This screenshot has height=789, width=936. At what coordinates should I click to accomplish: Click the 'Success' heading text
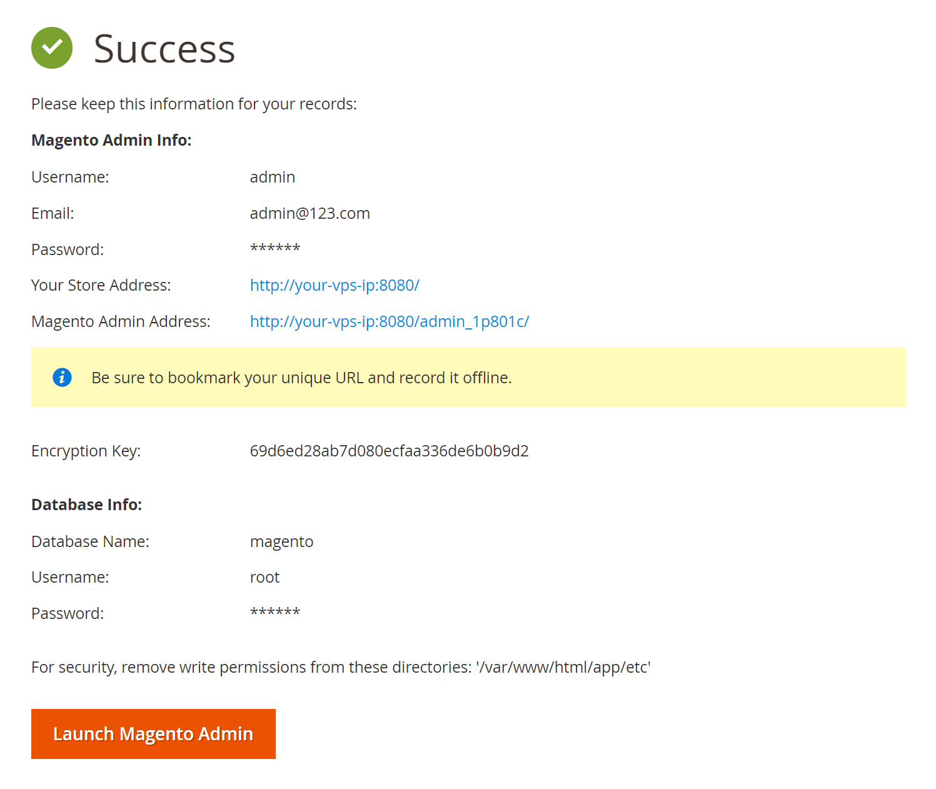pyautogui.click(x=164, y=49)
